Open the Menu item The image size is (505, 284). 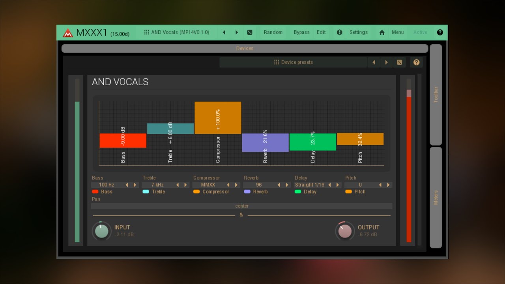point(398,32)
